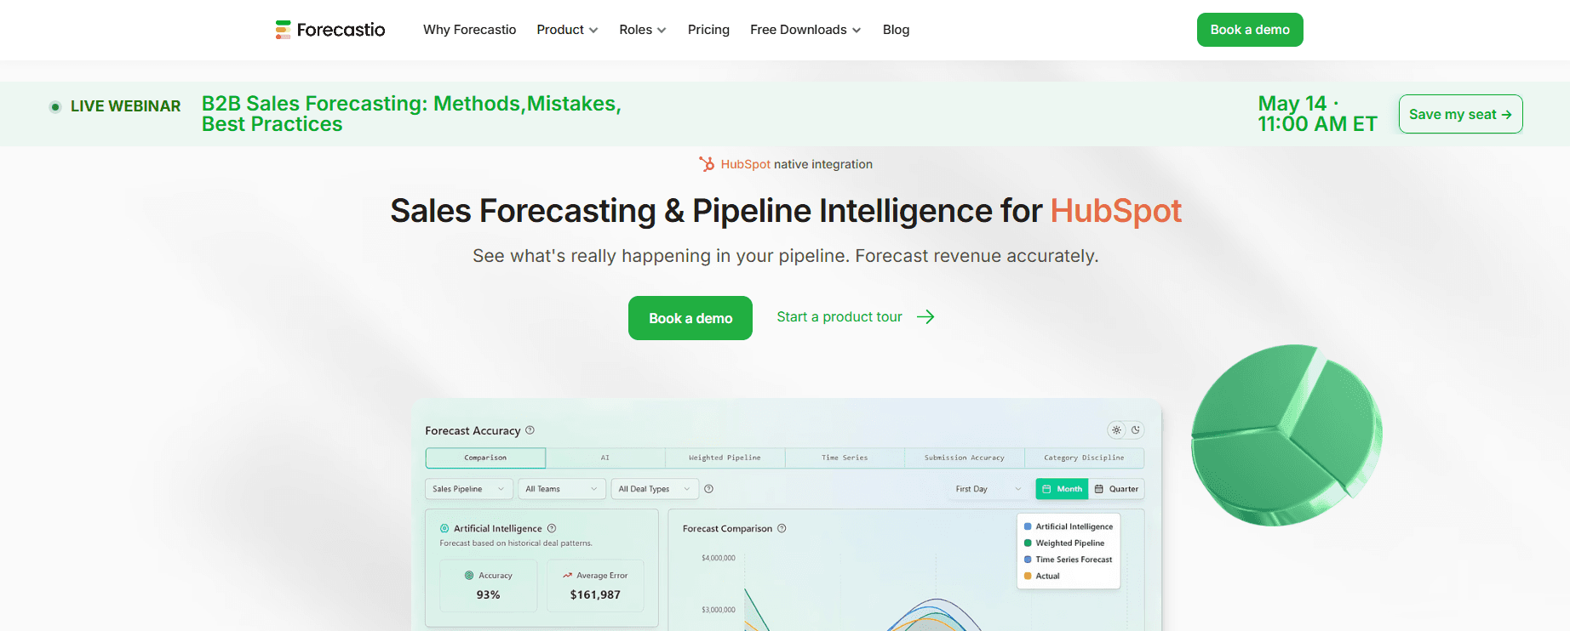Click the HubSpot native integration text

pyautogui.click(x=797, y=164)
